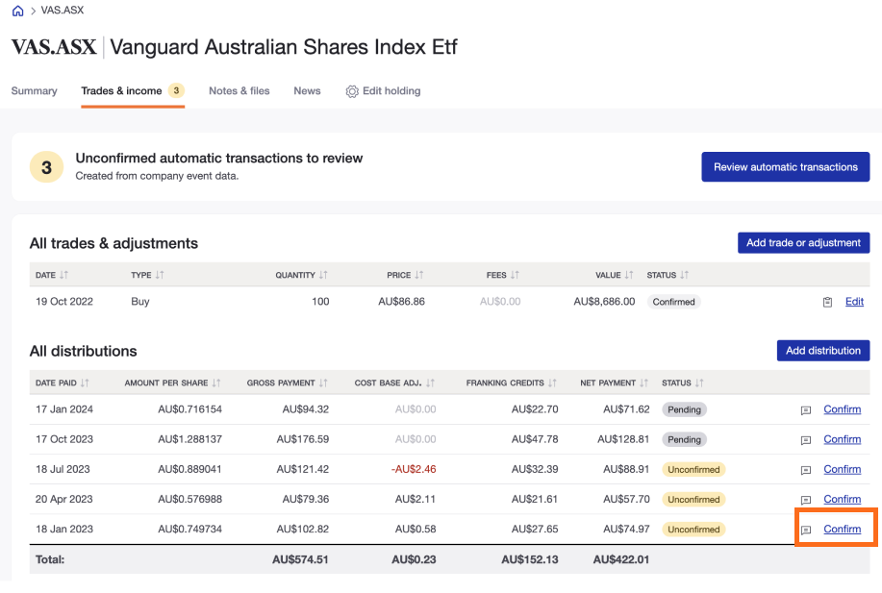Viewport: 882px width, 593px height.
Task: Open the note icon for the Buy trade
Action: click(x=827, y=303)
